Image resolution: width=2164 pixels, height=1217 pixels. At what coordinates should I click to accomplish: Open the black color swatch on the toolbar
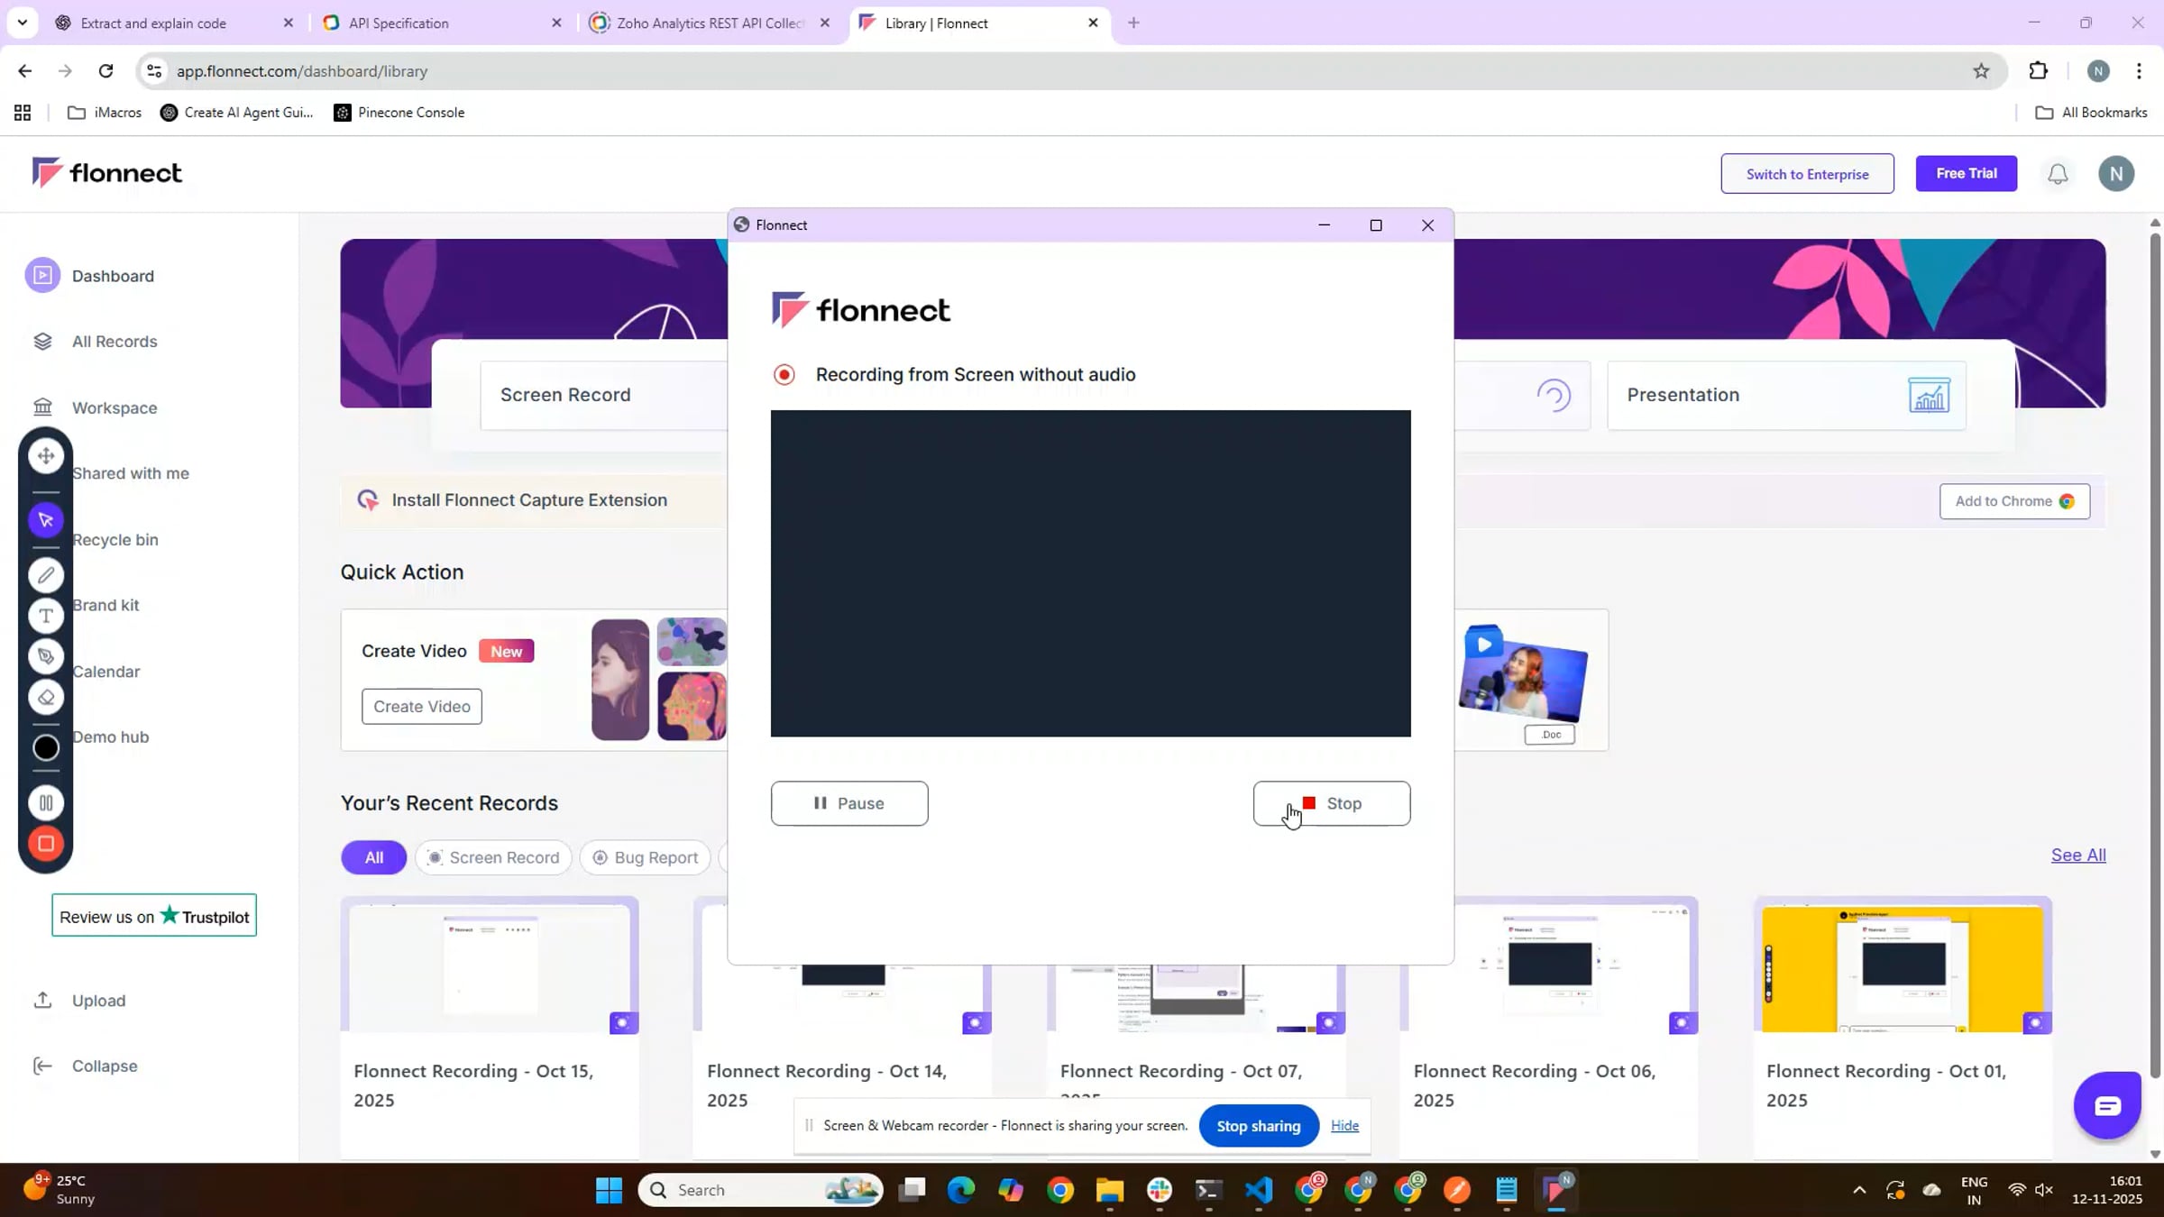click(46, 747)
